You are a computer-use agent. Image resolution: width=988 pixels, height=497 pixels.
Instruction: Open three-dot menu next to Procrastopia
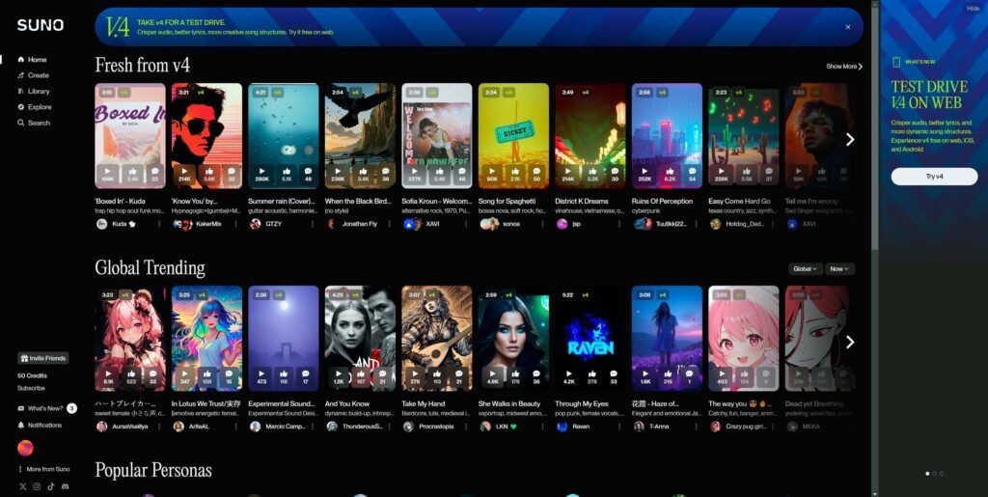tap(466, 427)
